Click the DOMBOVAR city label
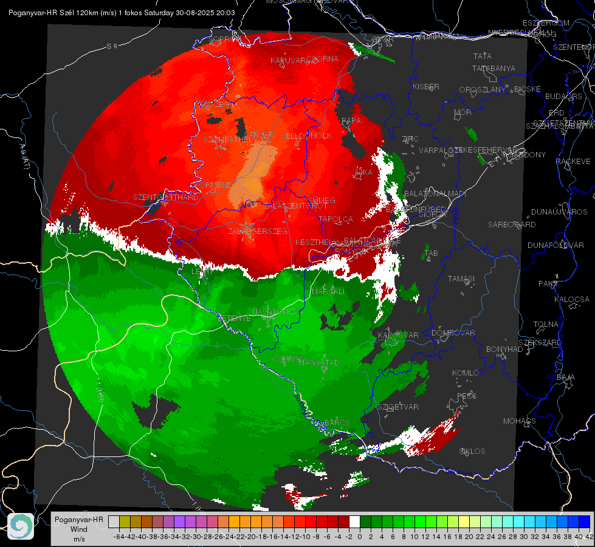 pyautogui.click(x=453, y=333)
